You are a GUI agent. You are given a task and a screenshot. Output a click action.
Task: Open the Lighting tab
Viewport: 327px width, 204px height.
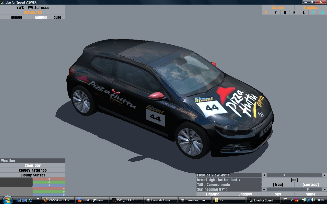point(213,194)
